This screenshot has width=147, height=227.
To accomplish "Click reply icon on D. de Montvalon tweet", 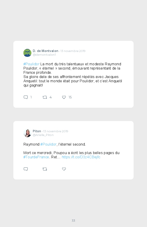I will (x=26, y=97).
